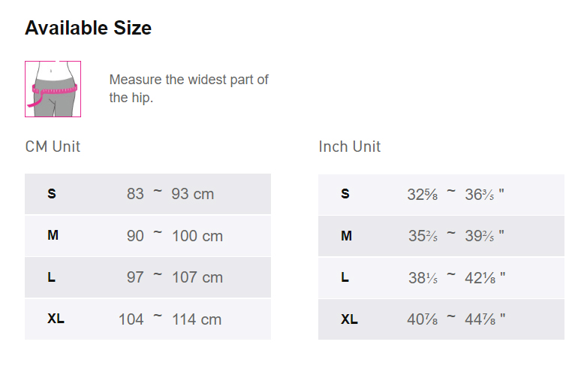Viewport: 587px width, 372px height.
Task: Select the Inch Unit table label
Action: coord(349,147)
